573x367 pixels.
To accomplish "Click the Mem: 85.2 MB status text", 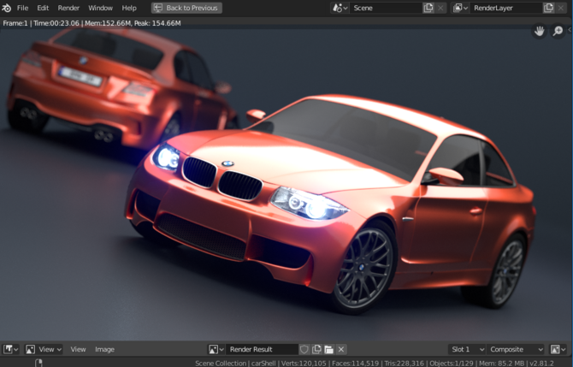I will (x=500, y=364).
